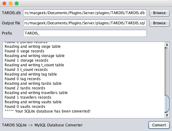Viewport: 172px width, 131px height.
Task: Click the empty scrollbar track above the thumb
Action: 167,71
